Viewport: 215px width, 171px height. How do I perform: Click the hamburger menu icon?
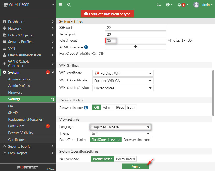tap(60, 5)
